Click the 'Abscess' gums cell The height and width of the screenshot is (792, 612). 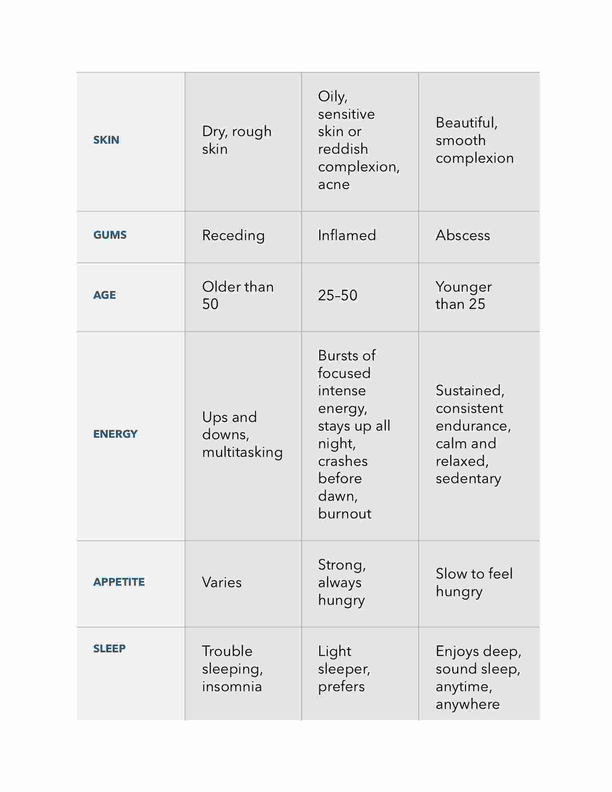coord(479,237)
